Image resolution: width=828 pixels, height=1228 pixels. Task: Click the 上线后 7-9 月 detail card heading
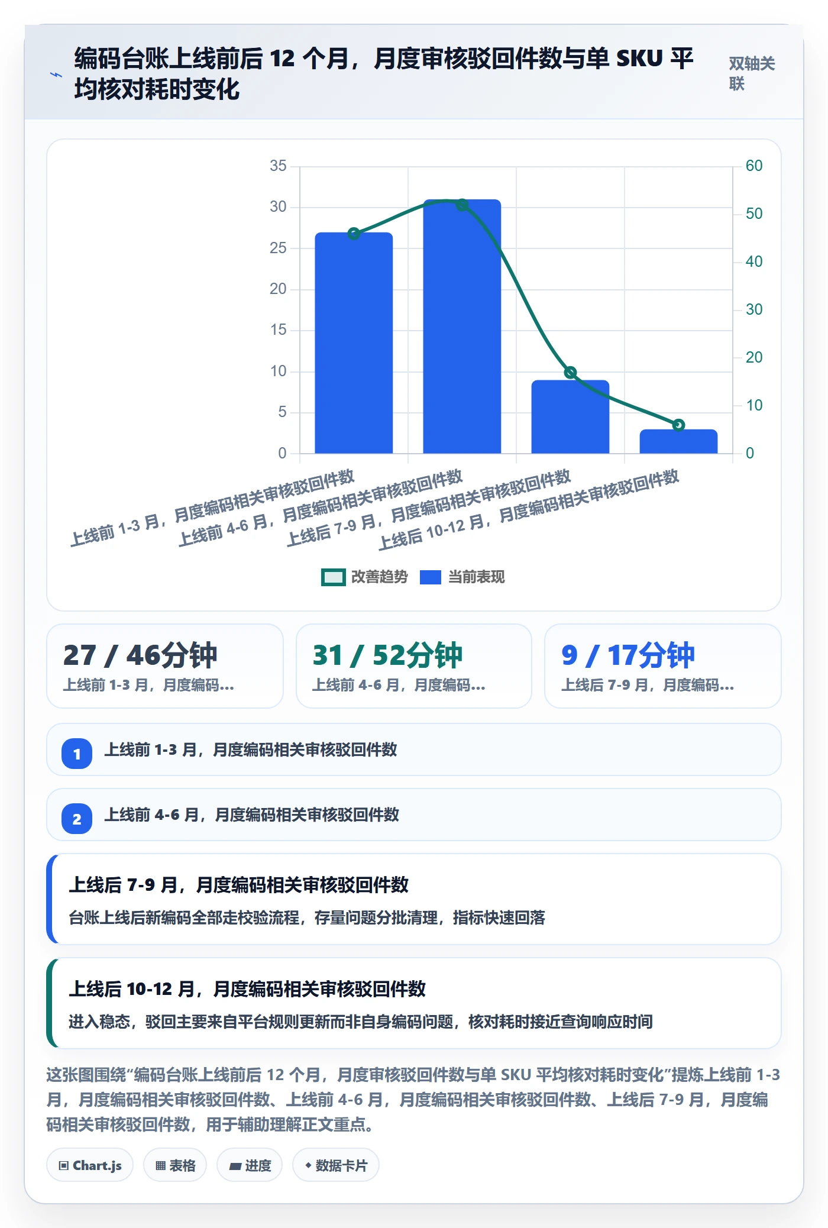point(239,885)
